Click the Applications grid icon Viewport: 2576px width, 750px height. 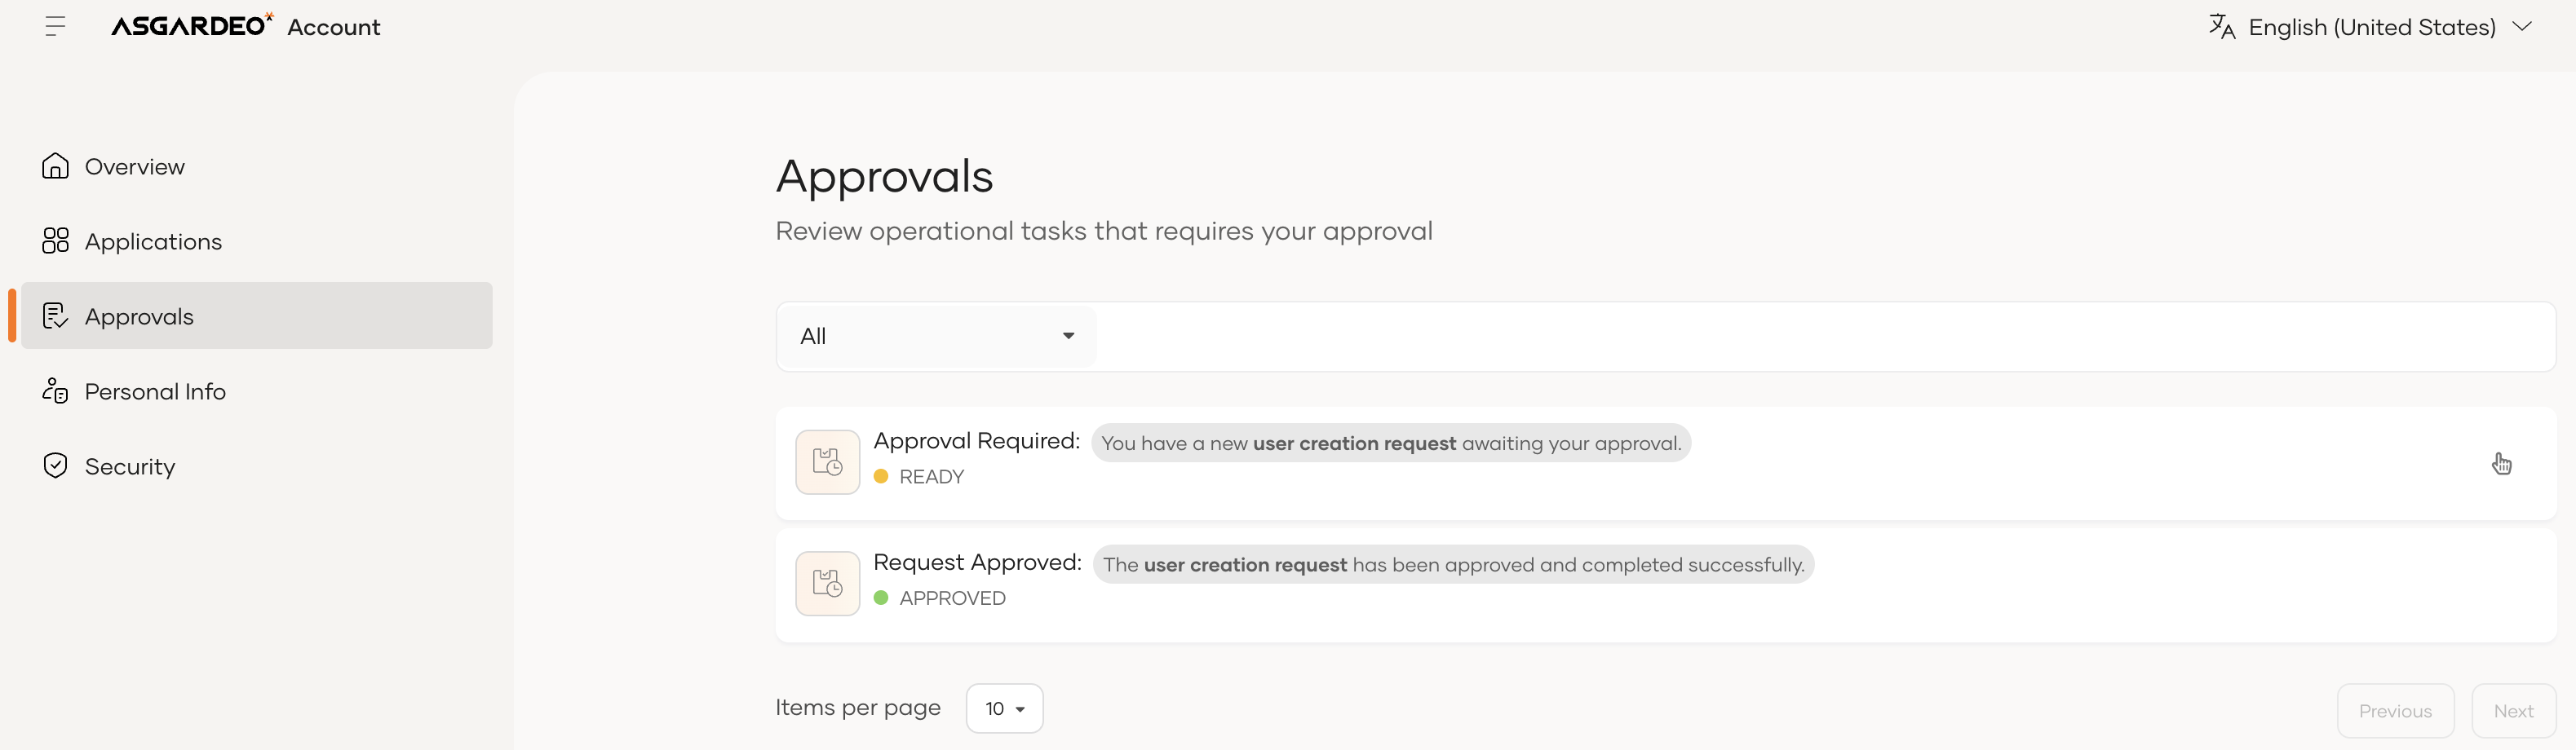pos(55,241)
